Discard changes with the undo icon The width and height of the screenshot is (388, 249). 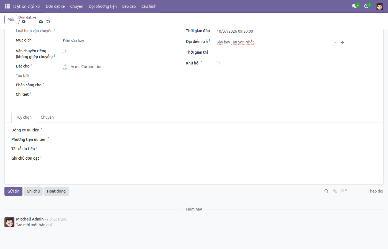tap(48, 22)
